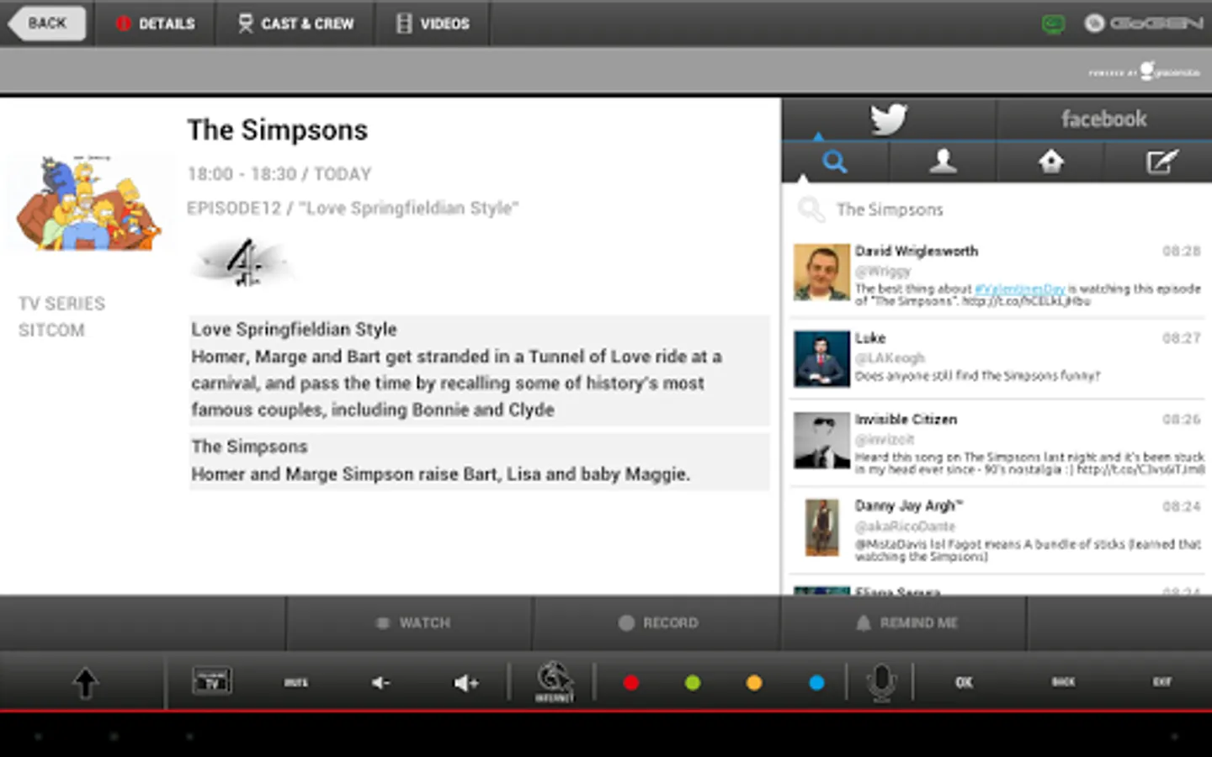Viewport: 1212px width, 757px height.
Task: Tap the red remote color button
Action: (630, 683)
